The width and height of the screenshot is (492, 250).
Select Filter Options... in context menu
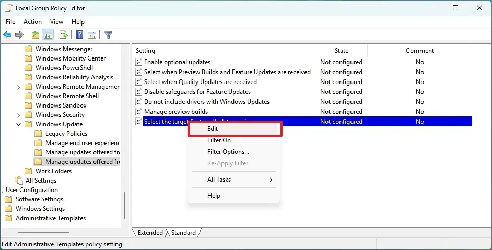234,152
